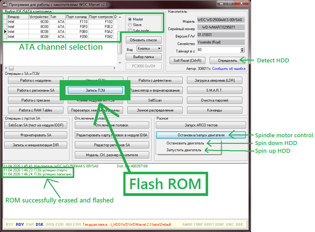
Task: Select controller row with port F090
Action: [60, 37]
